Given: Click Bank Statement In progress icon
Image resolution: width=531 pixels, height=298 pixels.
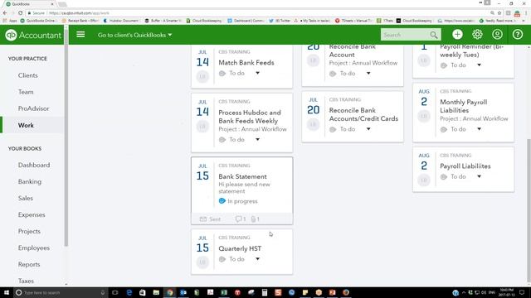Looking at the screenshot, I should pos(222,201).
